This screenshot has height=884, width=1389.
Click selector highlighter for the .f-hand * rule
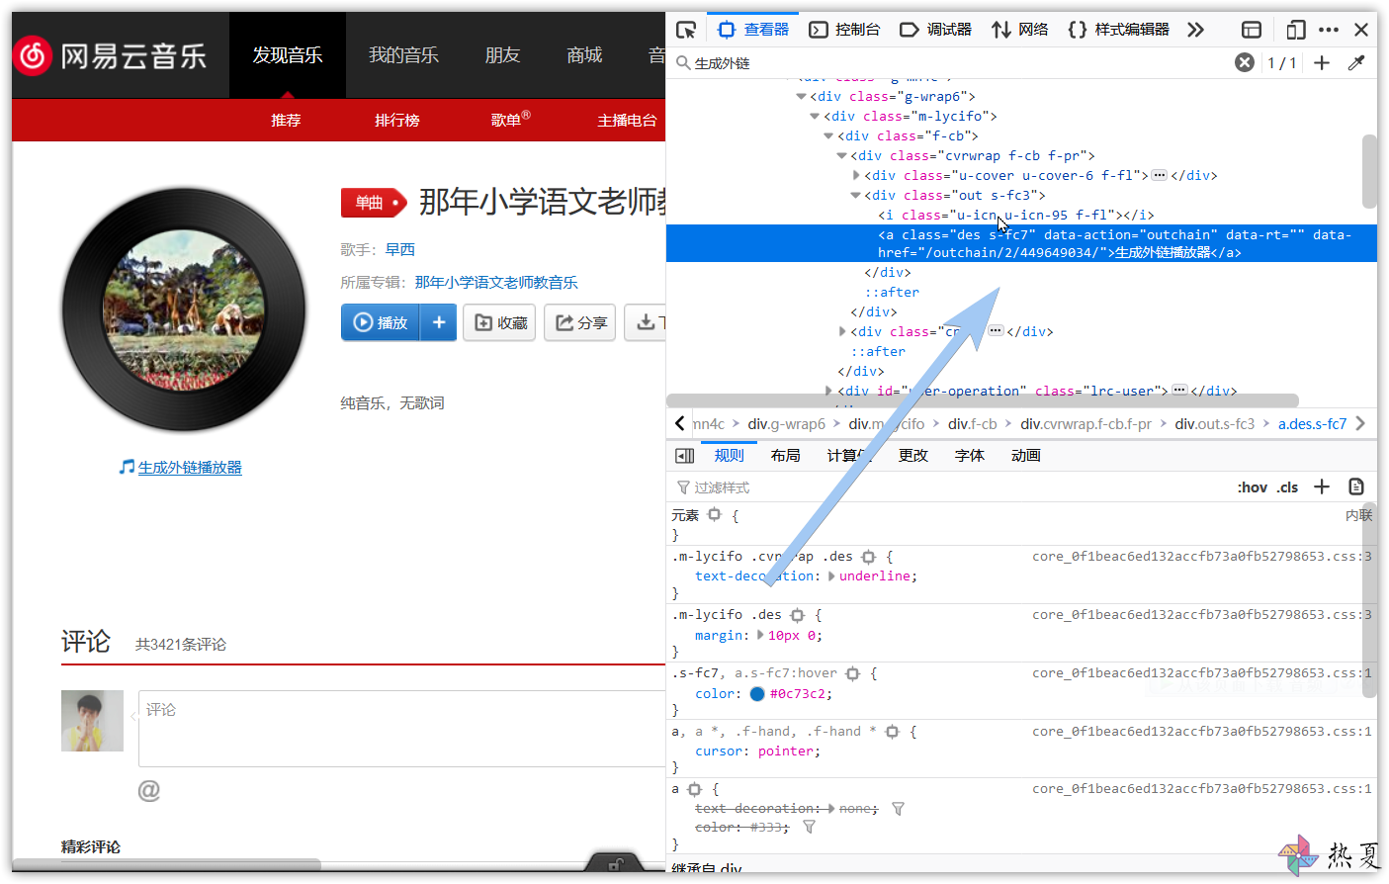coord(893,732)
